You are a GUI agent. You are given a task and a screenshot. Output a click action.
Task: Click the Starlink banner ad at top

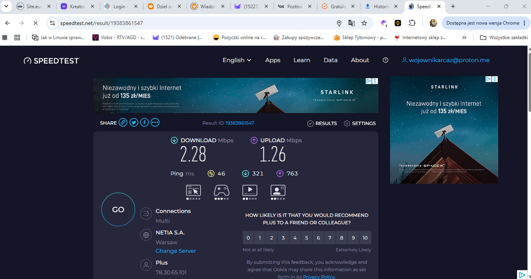236,95
